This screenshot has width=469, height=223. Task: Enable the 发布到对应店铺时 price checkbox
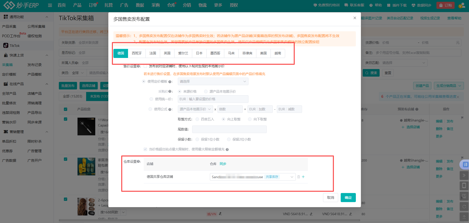tap(145, 66)
